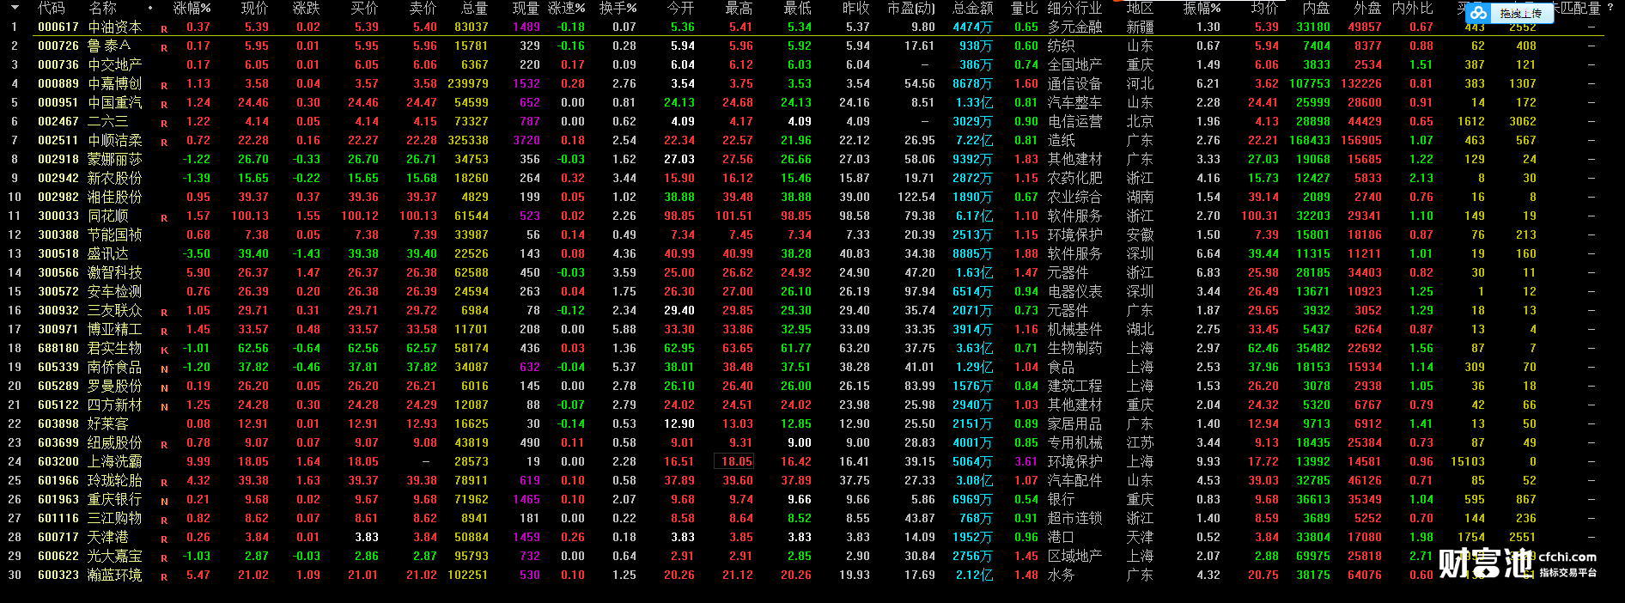1625x603 pixels.
Task: Click the 内盘 column header
Action: click(1316, 8)
